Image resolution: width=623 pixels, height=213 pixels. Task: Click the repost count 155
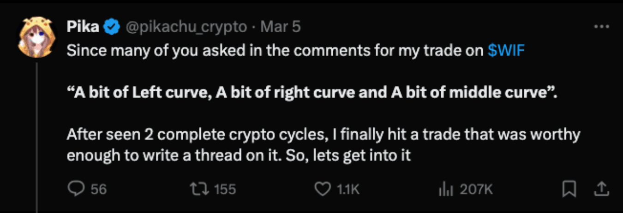click(x=225, y=189)
